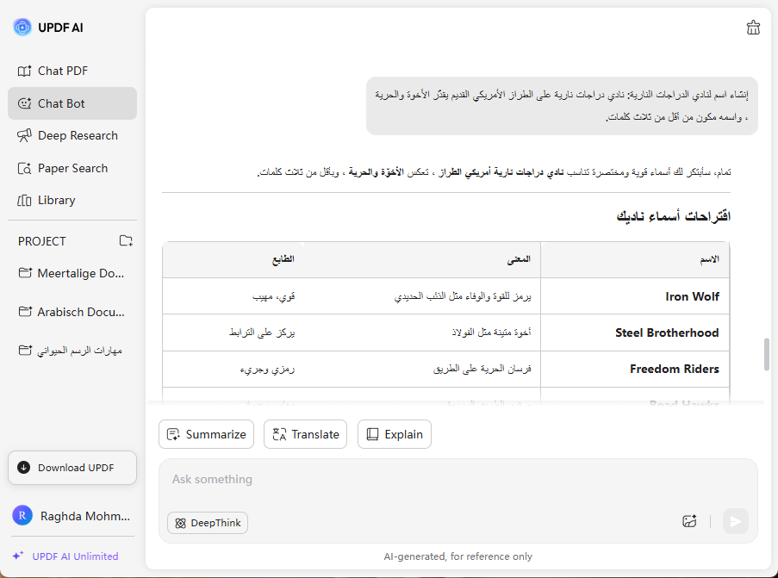Select the Deep Research feature
778x578 pixels.
coord(78,135)
